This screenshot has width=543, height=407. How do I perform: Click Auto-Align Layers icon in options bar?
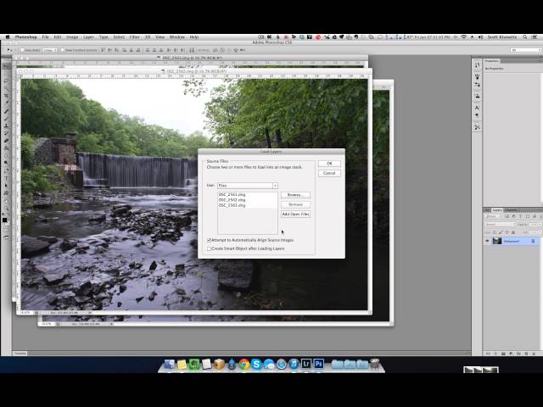coord(192,50)
